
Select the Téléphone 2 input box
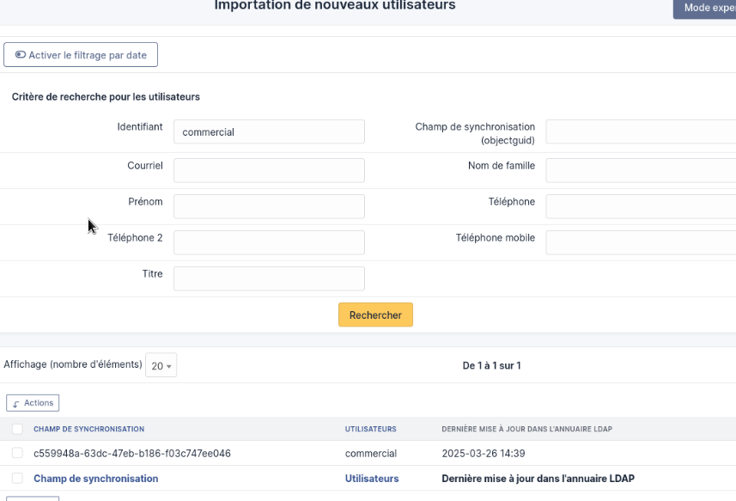coord(269,242)
